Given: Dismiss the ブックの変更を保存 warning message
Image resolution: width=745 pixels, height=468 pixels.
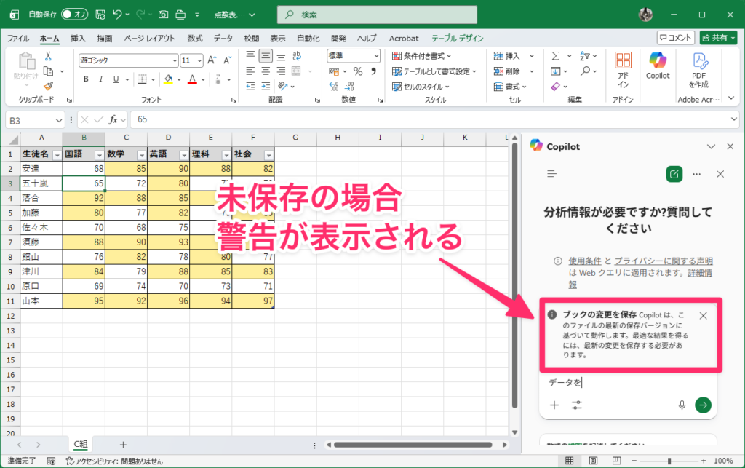Looking at the screenshot, I should point(703,315).
